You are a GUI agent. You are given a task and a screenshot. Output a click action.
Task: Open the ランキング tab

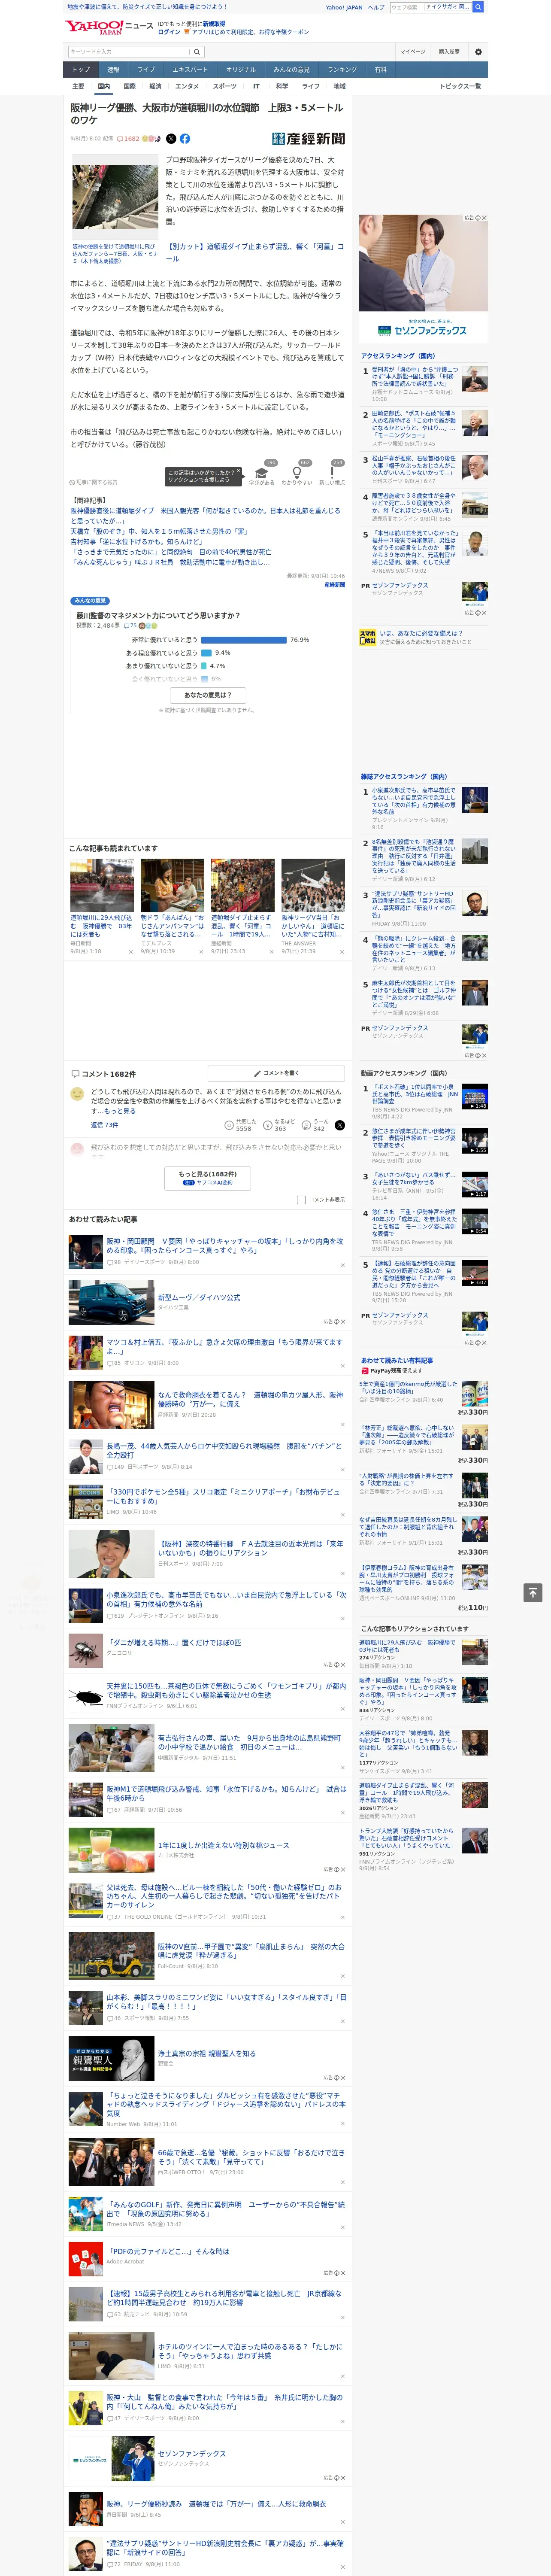point(342,70)
